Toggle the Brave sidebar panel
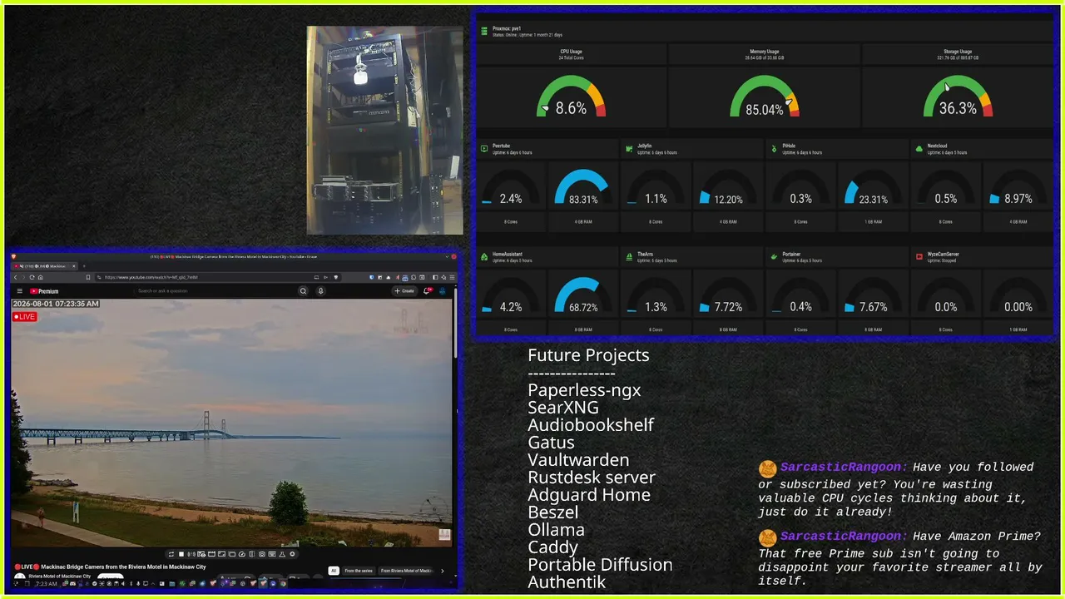 434,277
